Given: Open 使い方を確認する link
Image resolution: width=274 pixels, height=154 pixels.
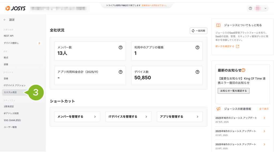Looking at the screenshot, I should click(x=227, y=46).
